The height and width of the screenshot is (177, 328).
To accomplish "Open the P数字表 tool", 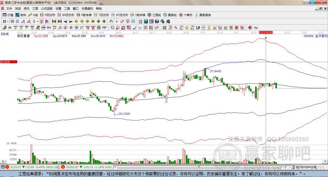I will (84, 15).
